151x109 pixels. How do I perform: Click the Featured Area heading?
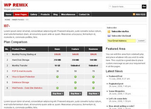point(115,49)
